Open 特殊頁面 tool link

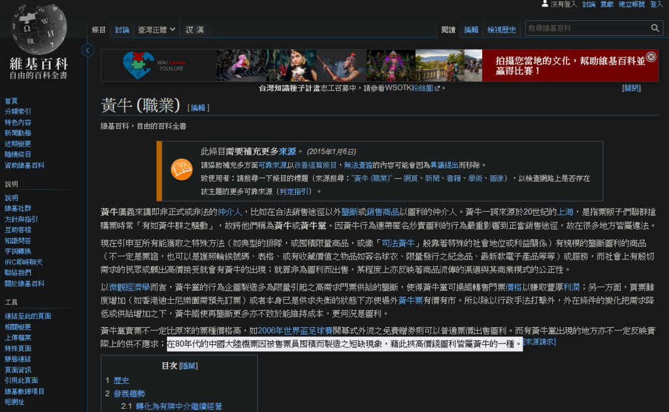coord(18,348)
